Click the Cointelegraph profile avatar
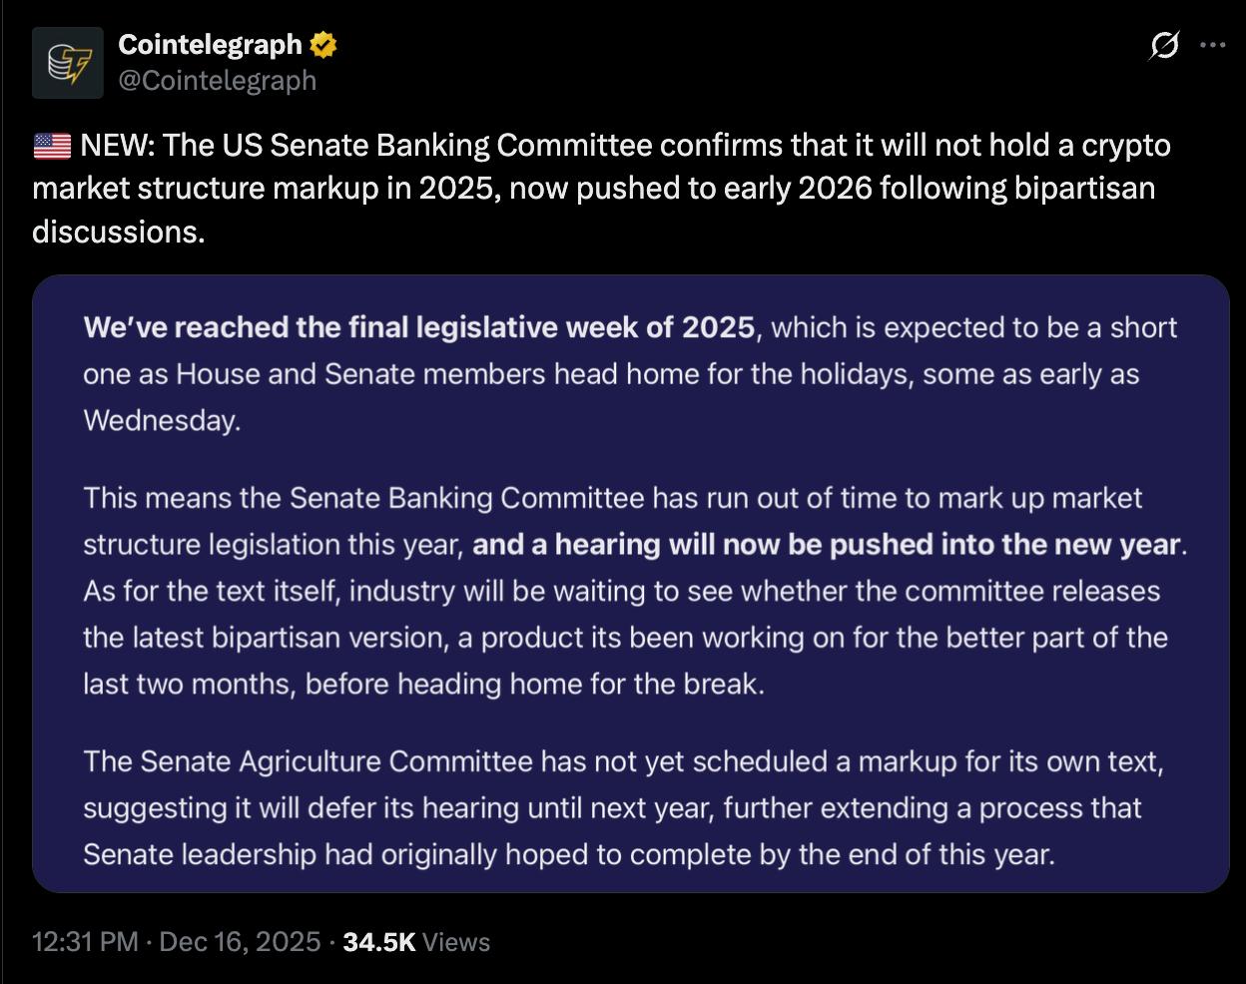The height and width of the screenshot is (984, 1246). [x=67, y=63]
